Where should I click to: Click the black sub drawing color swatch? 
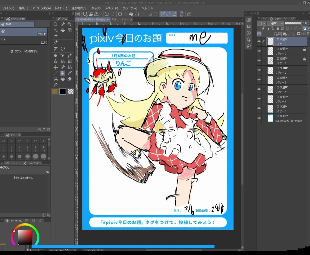click(x=63, y=91)
